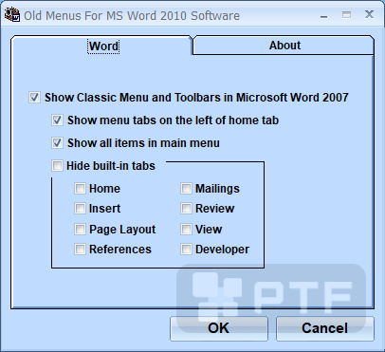Close the Old Menus window
The height and width of the screenshot is (352, 385).
click(x=369, y=14)
